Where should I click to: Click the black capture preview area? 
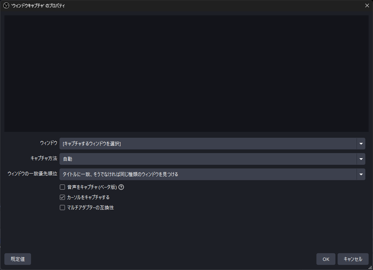click(x=186, y=73)
